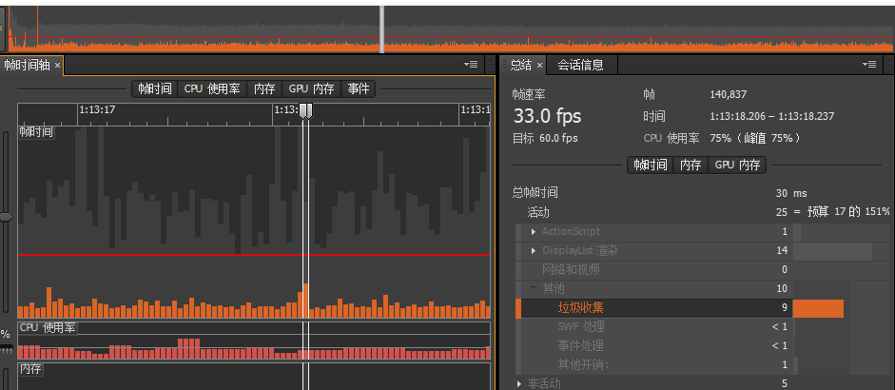Toggle 帧时间 graph in timeline toolbar
The height and width of the screenshot is (390, 895).
pyautogui.click(x=155, y=88)
